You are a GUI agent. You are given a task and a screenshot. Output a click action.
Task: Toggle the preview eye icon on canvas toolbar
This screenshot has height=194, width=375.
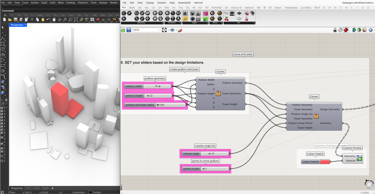pos(172,30)
